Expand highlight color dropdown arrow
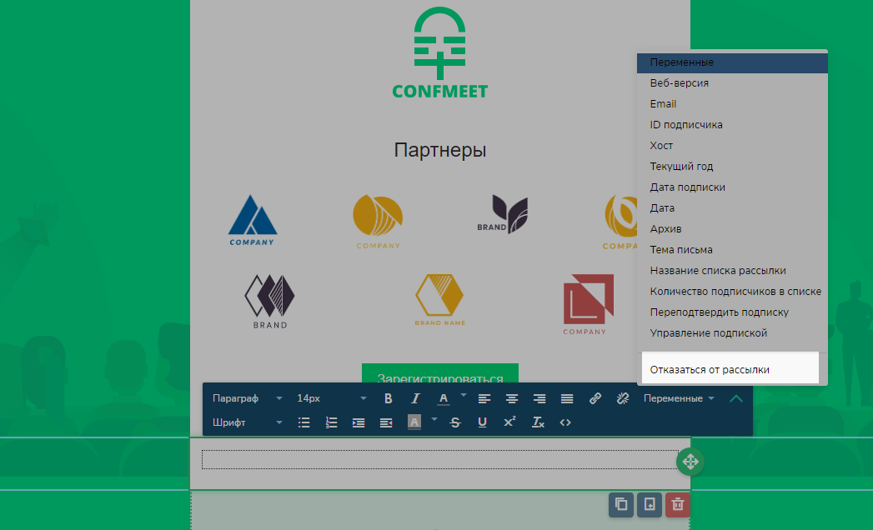 tap(434, 419)
